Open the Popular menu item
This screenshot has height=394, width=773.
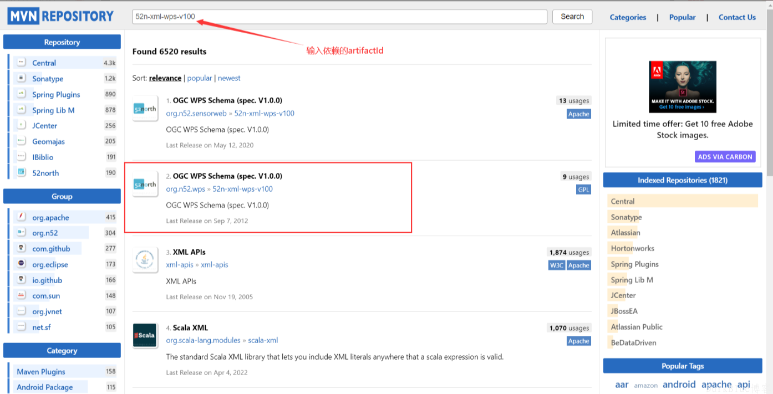(682, 17)
